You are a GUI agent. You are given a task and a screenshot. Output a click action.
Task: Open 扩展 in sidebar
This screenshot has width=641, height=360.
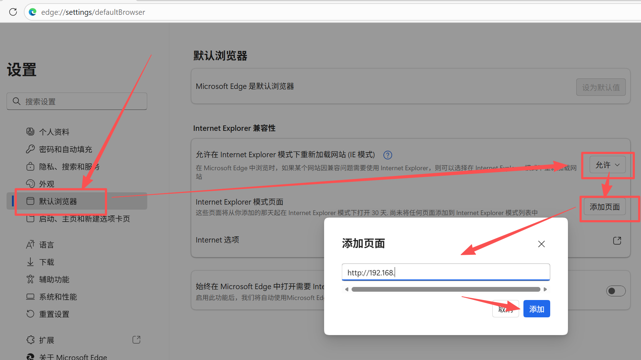point(47,340)
